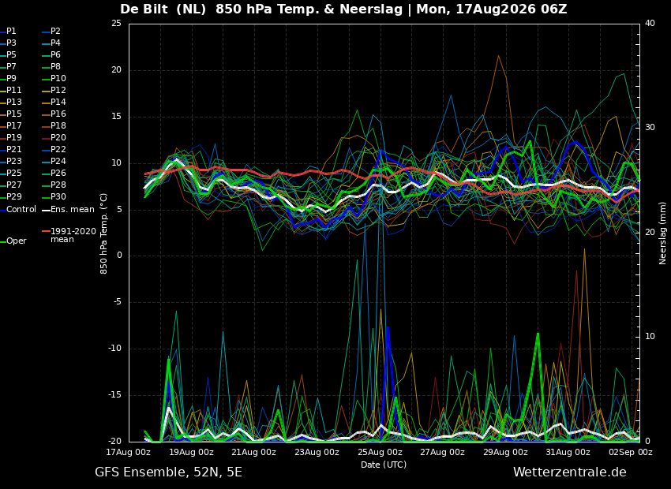Click the GFS Ensemble, 52N, 5E caption
The height and width of the screenshot is (489, 671).
pos(169,472)
